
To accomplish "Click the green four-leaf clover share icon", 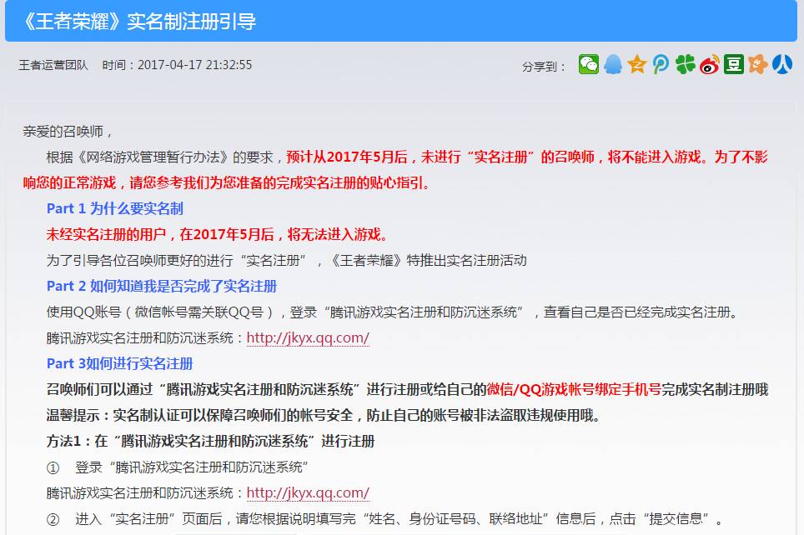I will pyautogui.click(x=686, y=64).
